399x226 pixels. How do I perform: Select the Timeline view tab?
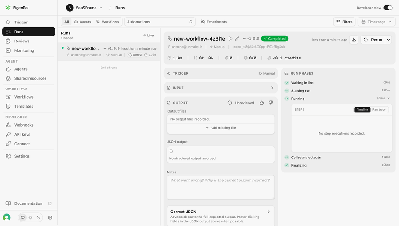(x=362, y=109)
